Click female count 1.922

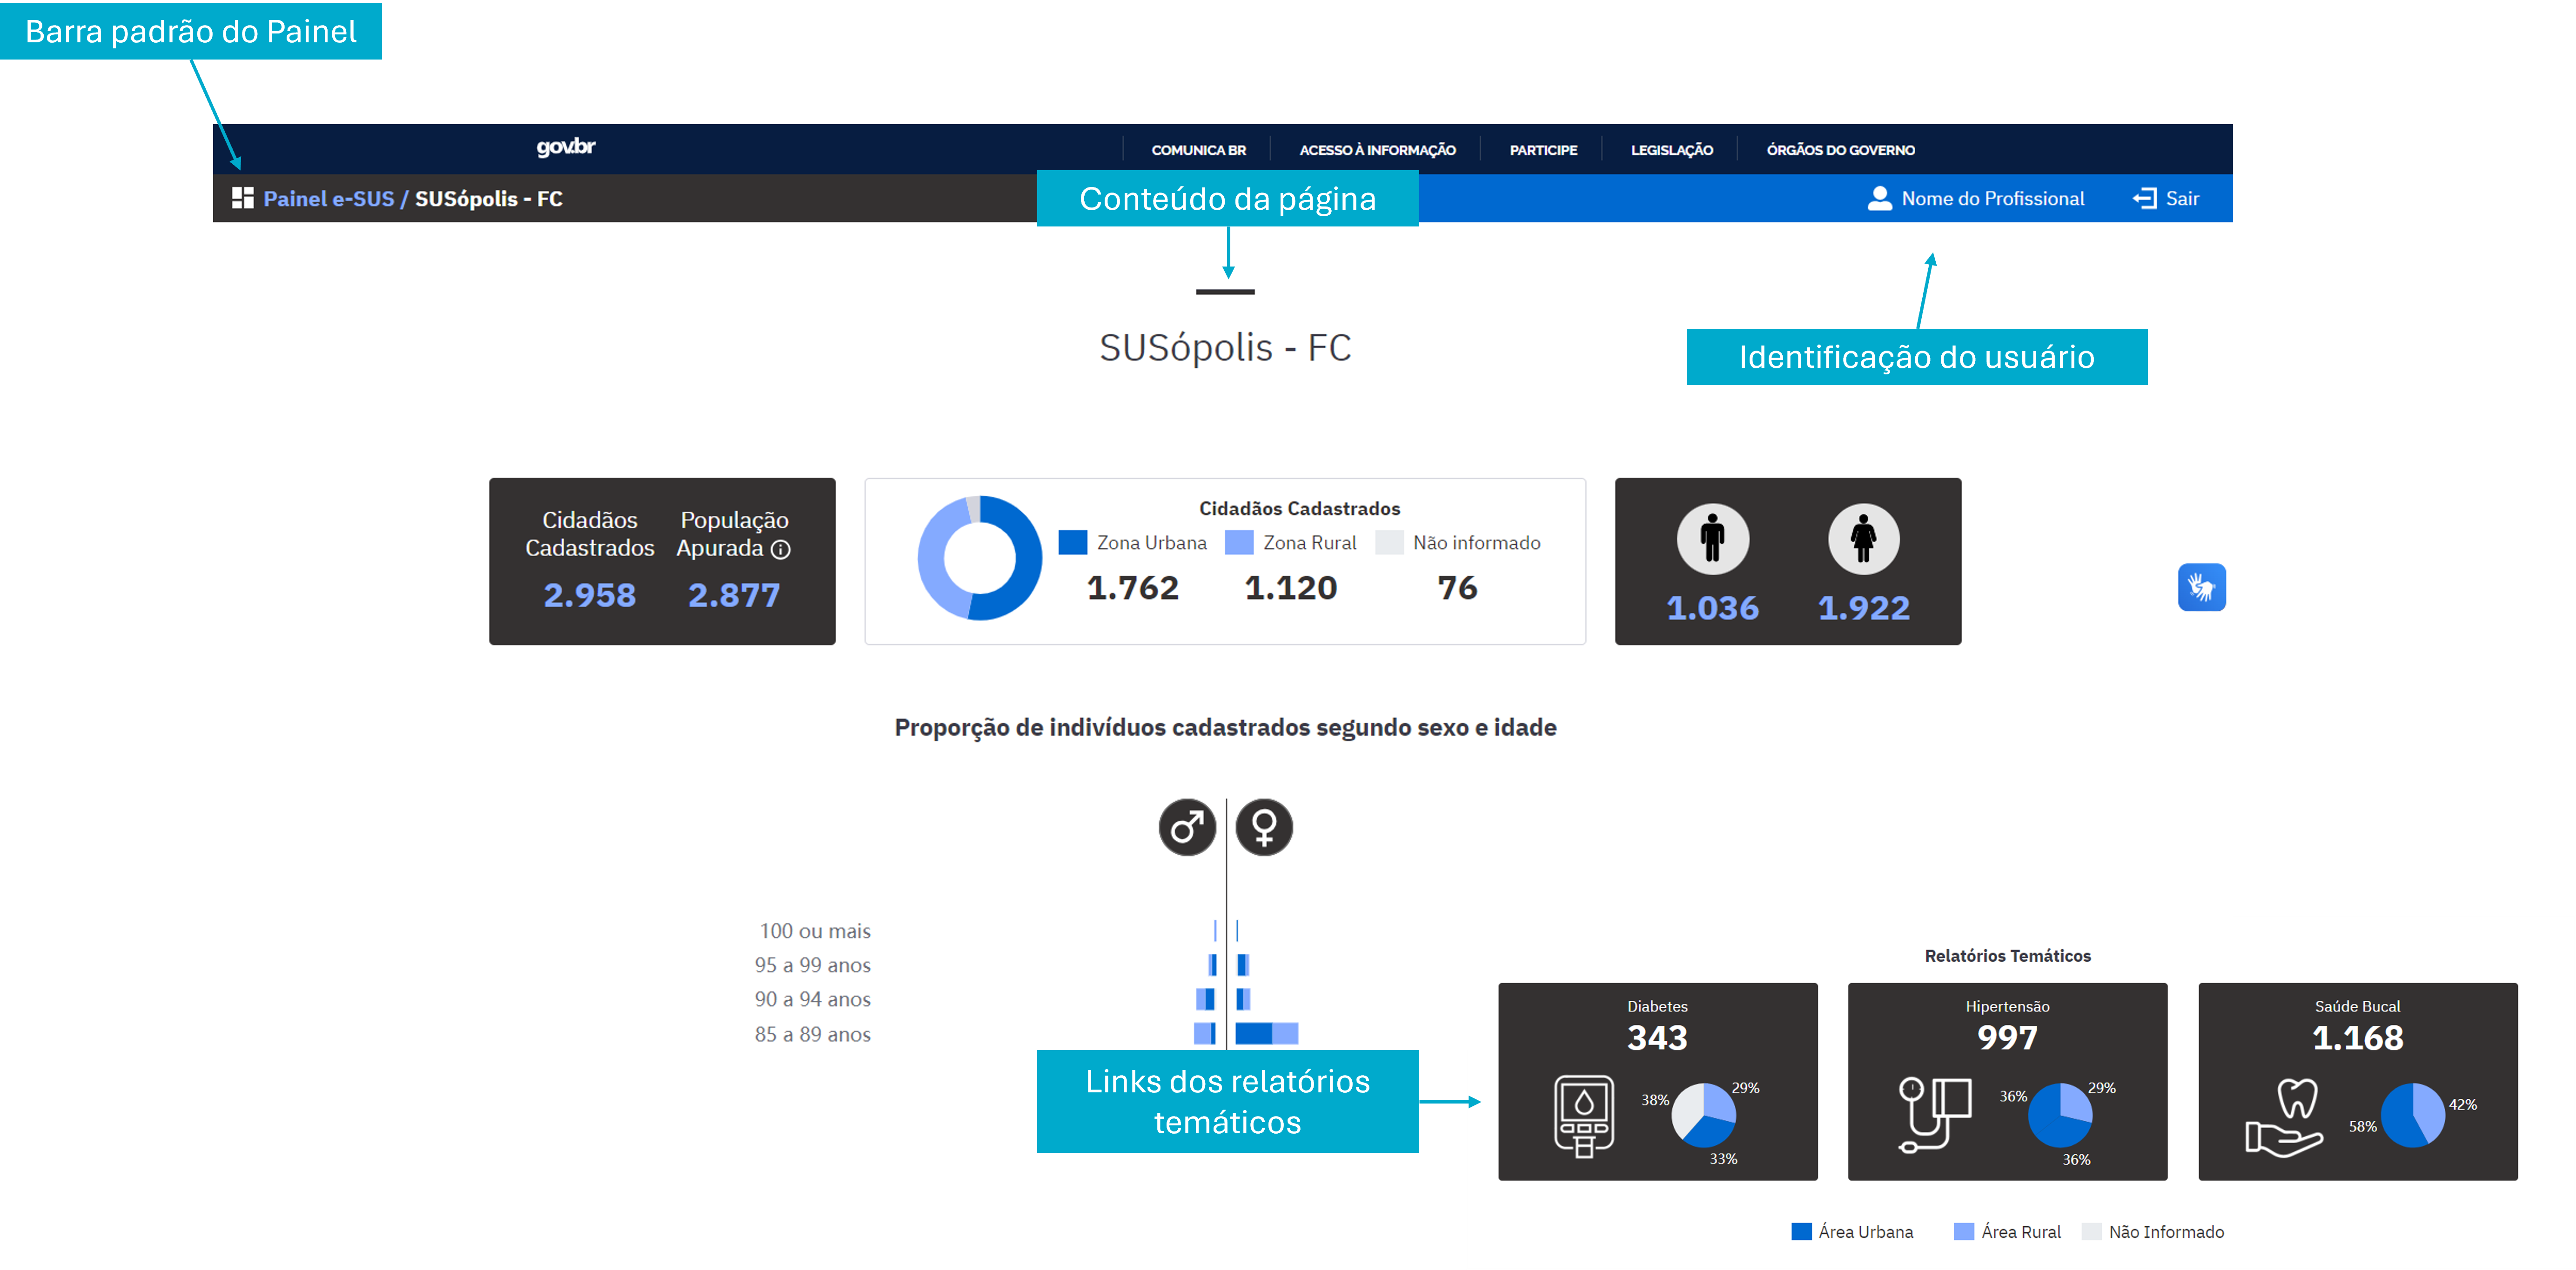pos(1863,609)
